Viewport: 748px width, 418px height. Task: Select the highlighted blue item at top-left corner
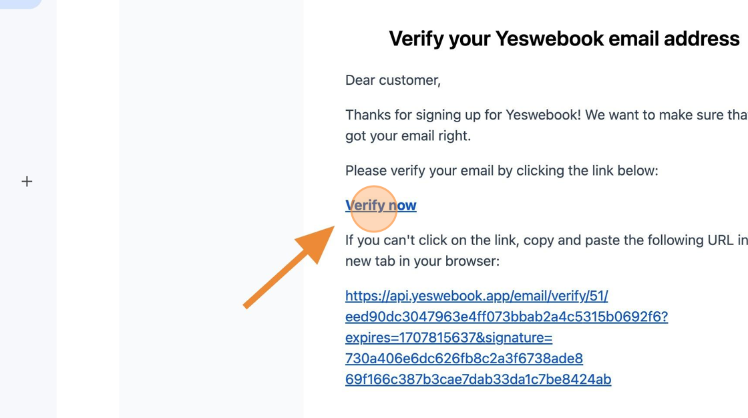click(21, 4)
